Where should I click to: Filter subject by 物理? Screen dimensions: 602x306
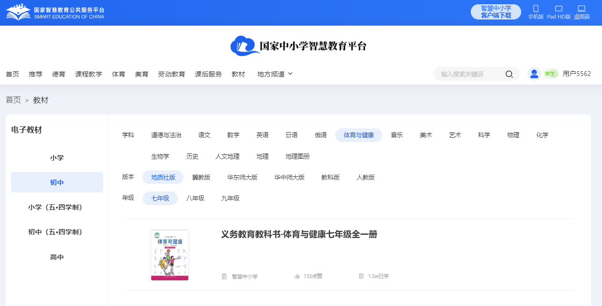click(x=514, y=135)
